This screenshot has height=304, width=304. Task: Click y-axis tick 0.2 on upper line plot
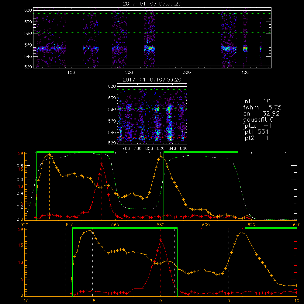coord(20,207)
